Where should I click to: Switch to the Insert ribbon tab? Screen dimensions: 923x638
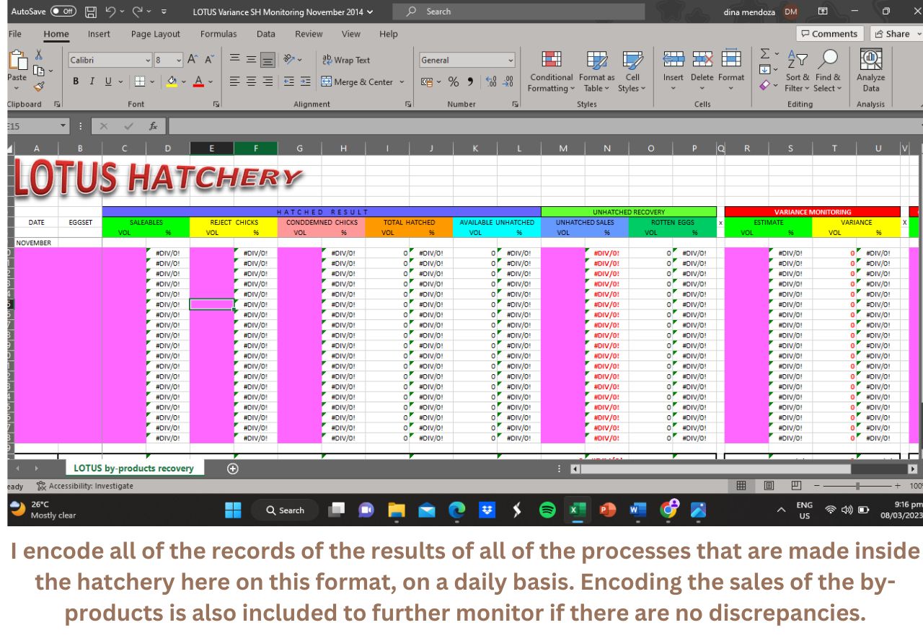point(99,34)
